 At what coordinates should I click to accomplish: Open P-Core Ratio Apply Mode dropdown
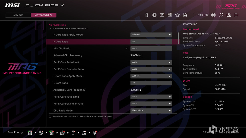point(151,35)
